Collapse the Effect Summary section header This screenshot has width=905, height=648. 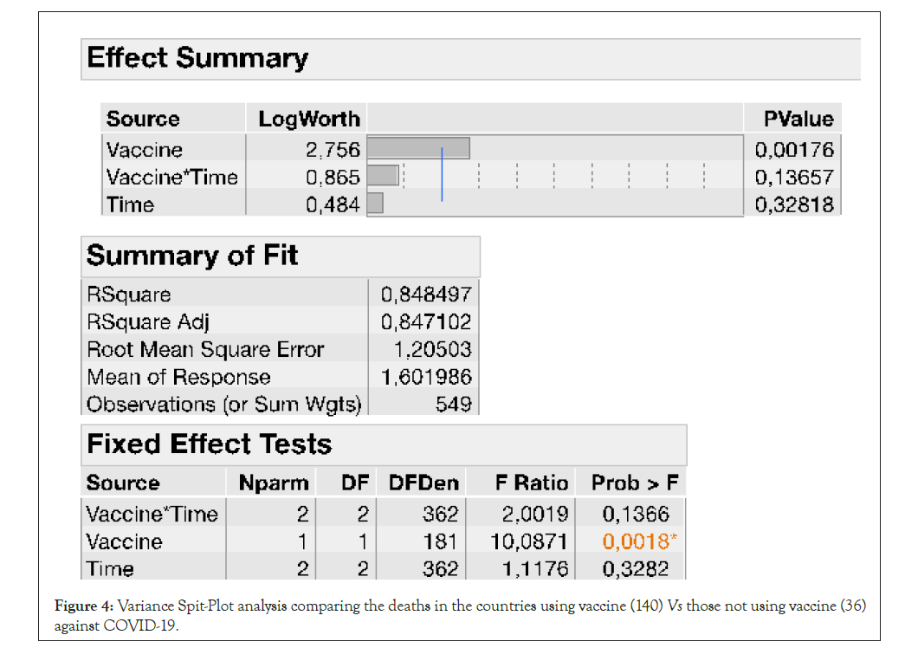[x=197, y=58]
